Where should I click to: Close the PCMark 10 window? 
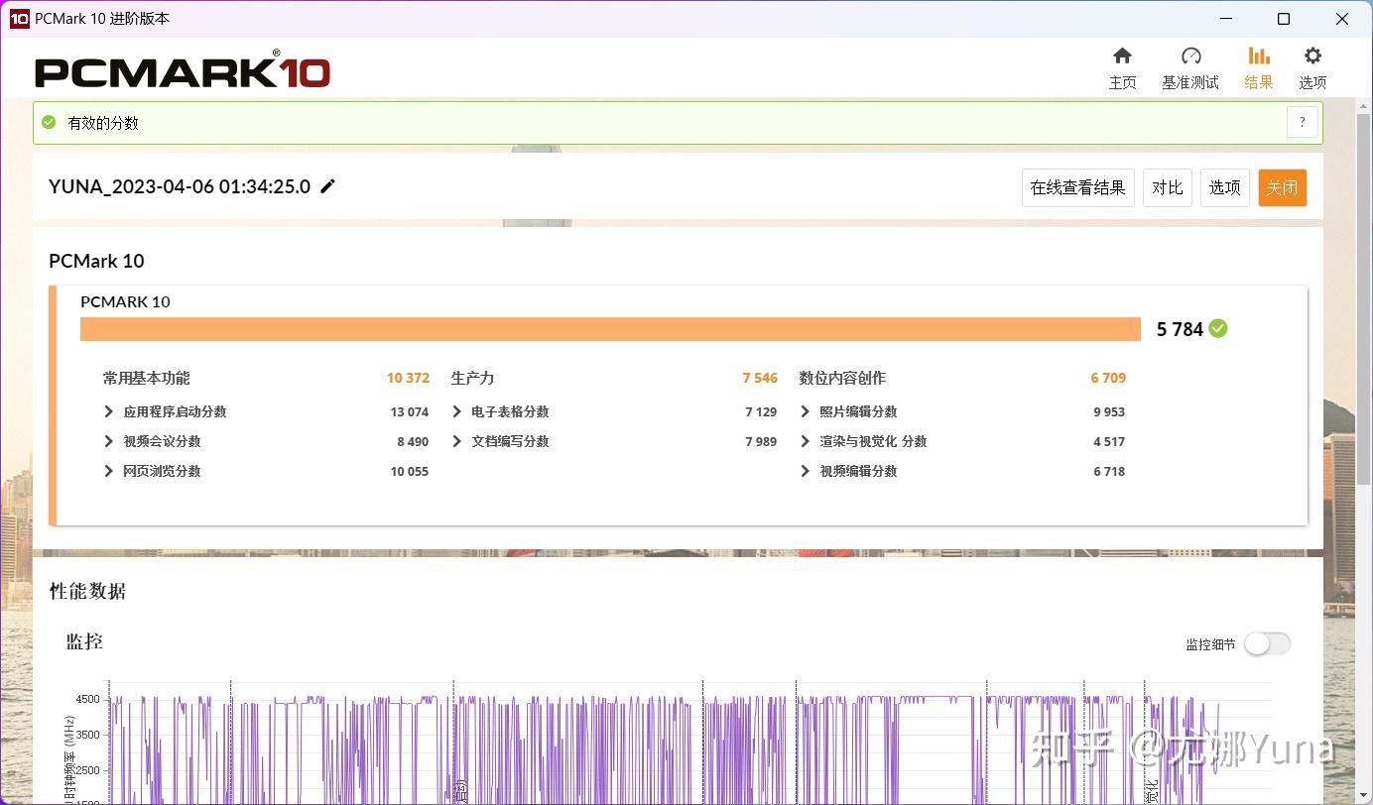[1343, 19]
